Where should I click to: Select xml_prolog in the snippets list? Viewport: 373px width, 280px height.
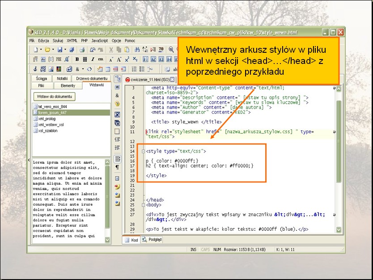click(47, 119)
